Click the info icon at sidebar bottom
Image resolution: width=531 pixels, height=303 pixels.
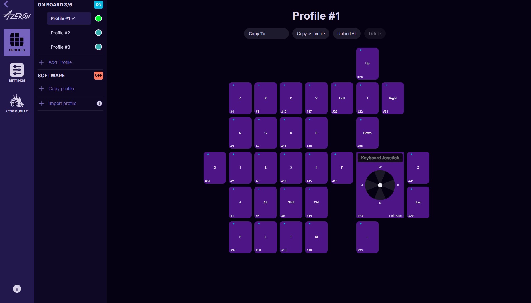coord(17,289)
